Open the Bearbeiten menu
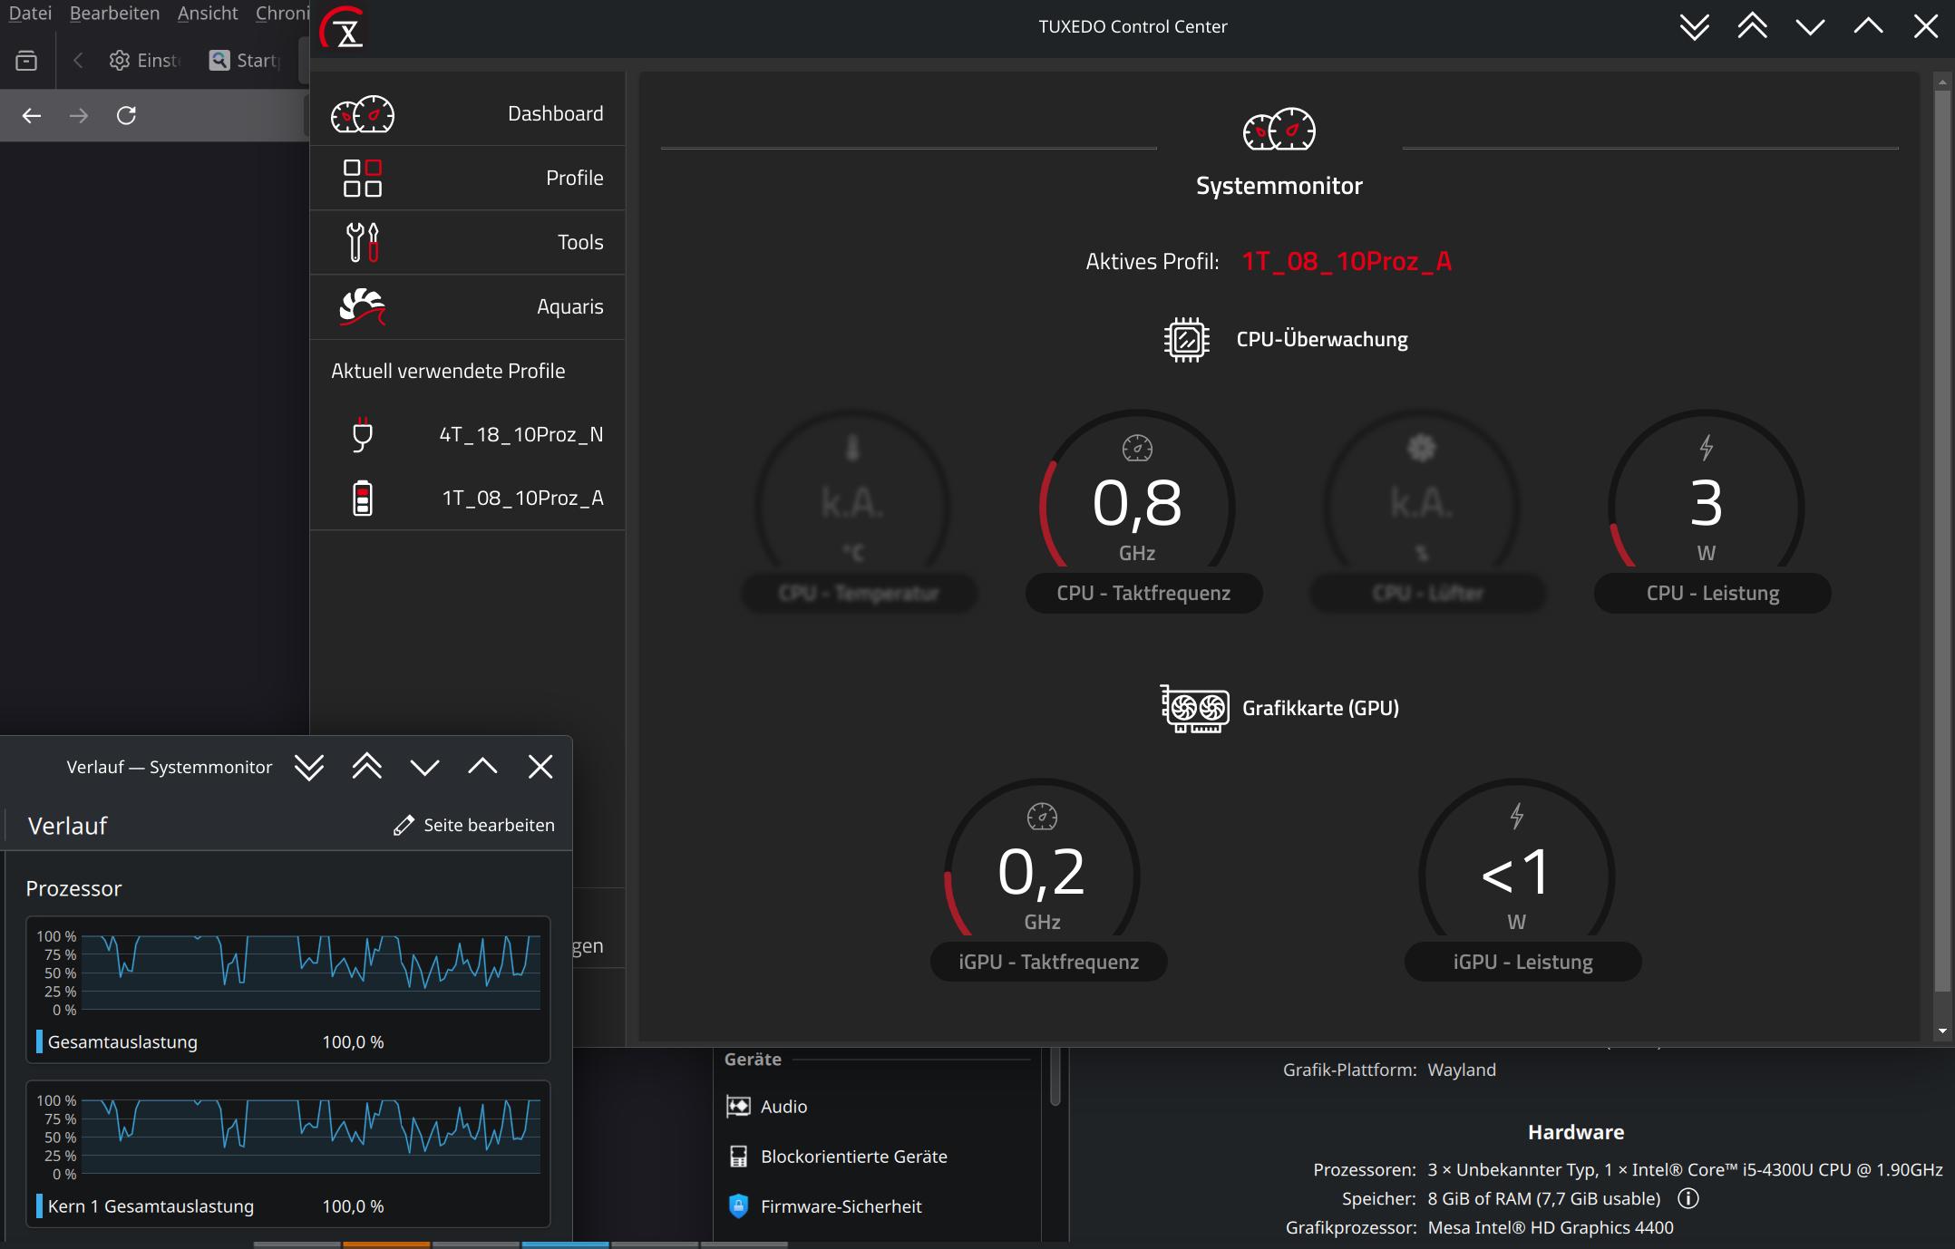Screen dimensions: 1955x1249 [x=114, y=13]
